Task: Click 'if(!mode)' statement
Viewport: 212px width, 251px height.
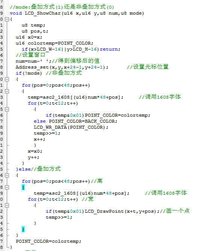Action: [29, 73]
